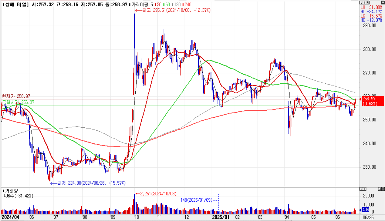Open the 가격이평 indicator settings label
Image resolution: width=385 pixels, height=221 pixels.
[140, 5]
